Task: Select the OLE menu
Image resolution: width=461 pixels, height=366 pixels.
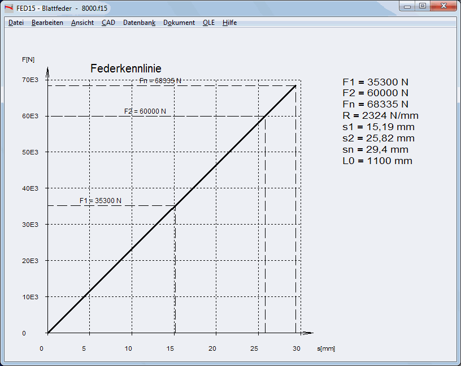Action: (x=208, y=23)
